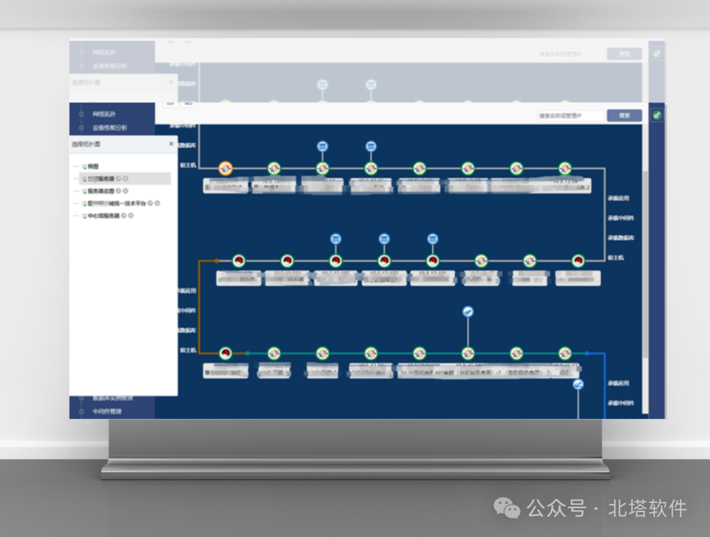Click the topology canvas vertical scrollbar
The height and width of the screenshot is (537, 710).
click(x=646, y=270)
